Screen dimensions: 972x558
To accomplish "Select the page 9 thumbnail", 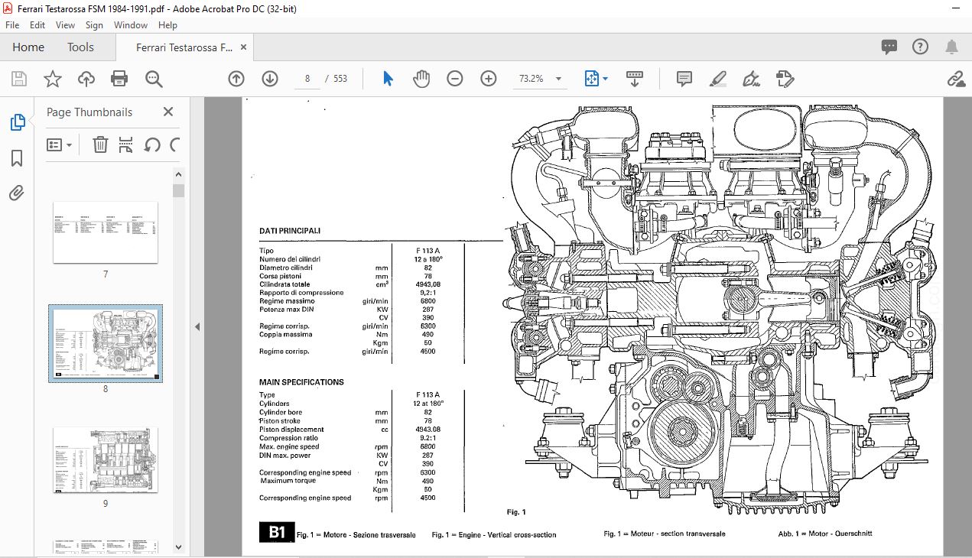I will (106, 459).
